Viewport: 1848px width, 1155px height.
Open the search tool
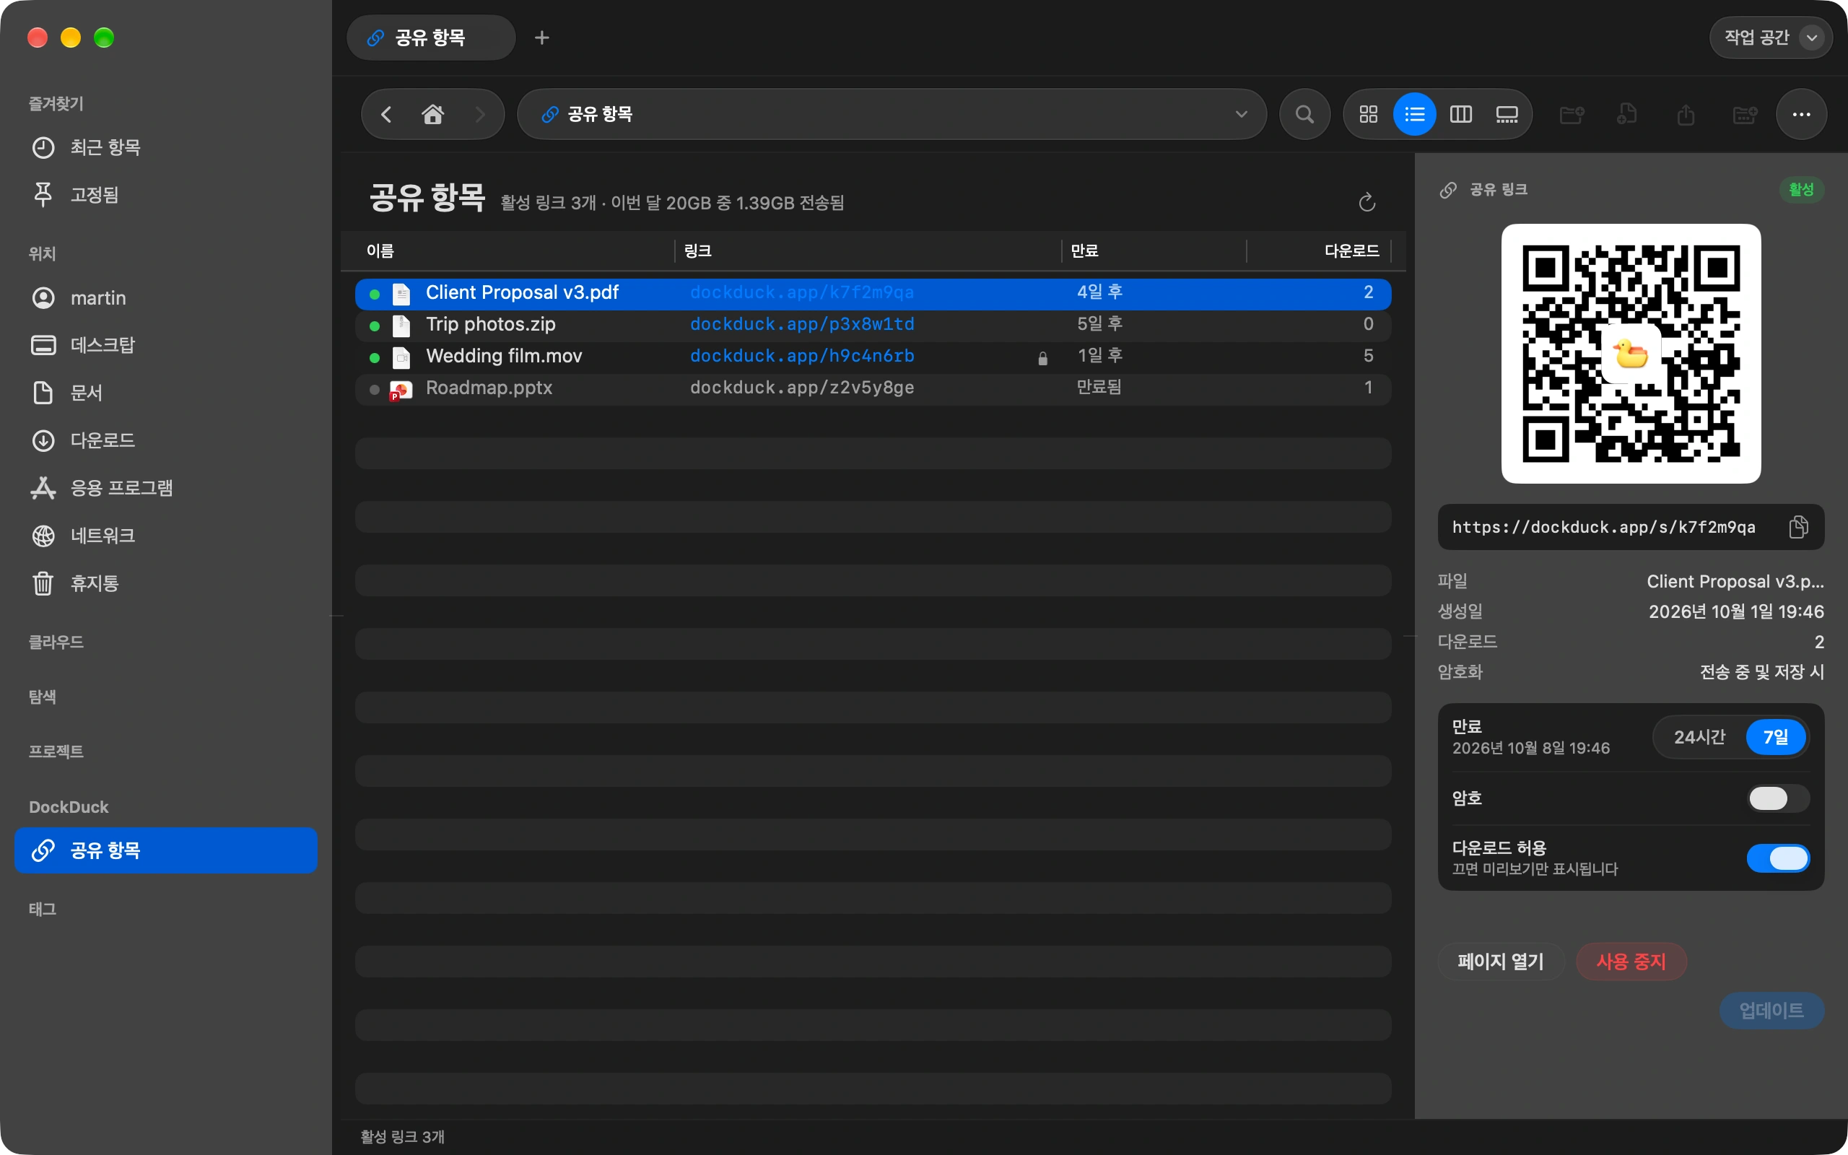[x=1305, y=115]
